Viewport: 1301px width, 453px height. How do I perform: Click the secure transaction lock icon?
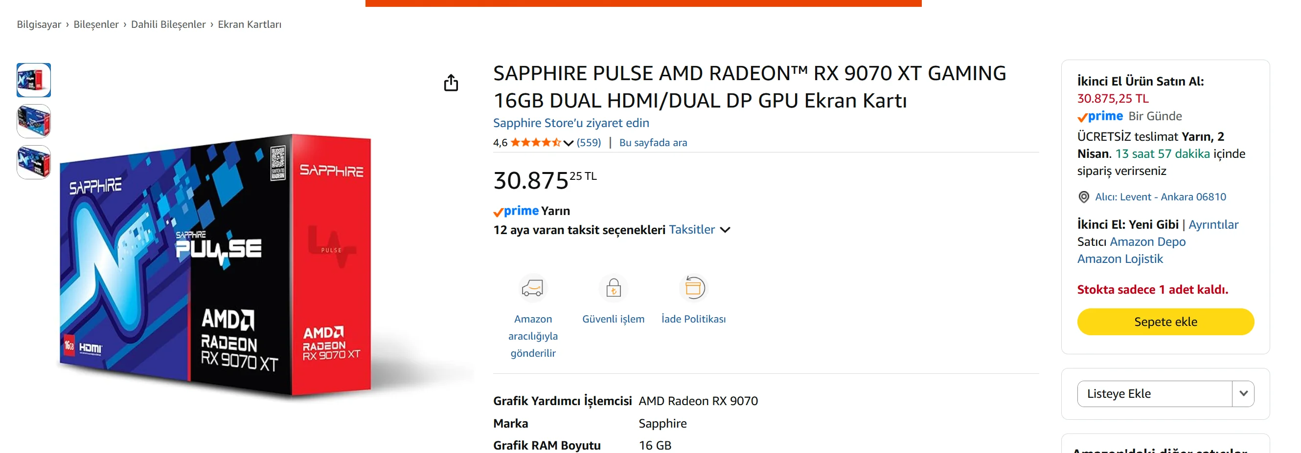click(613, 288)
